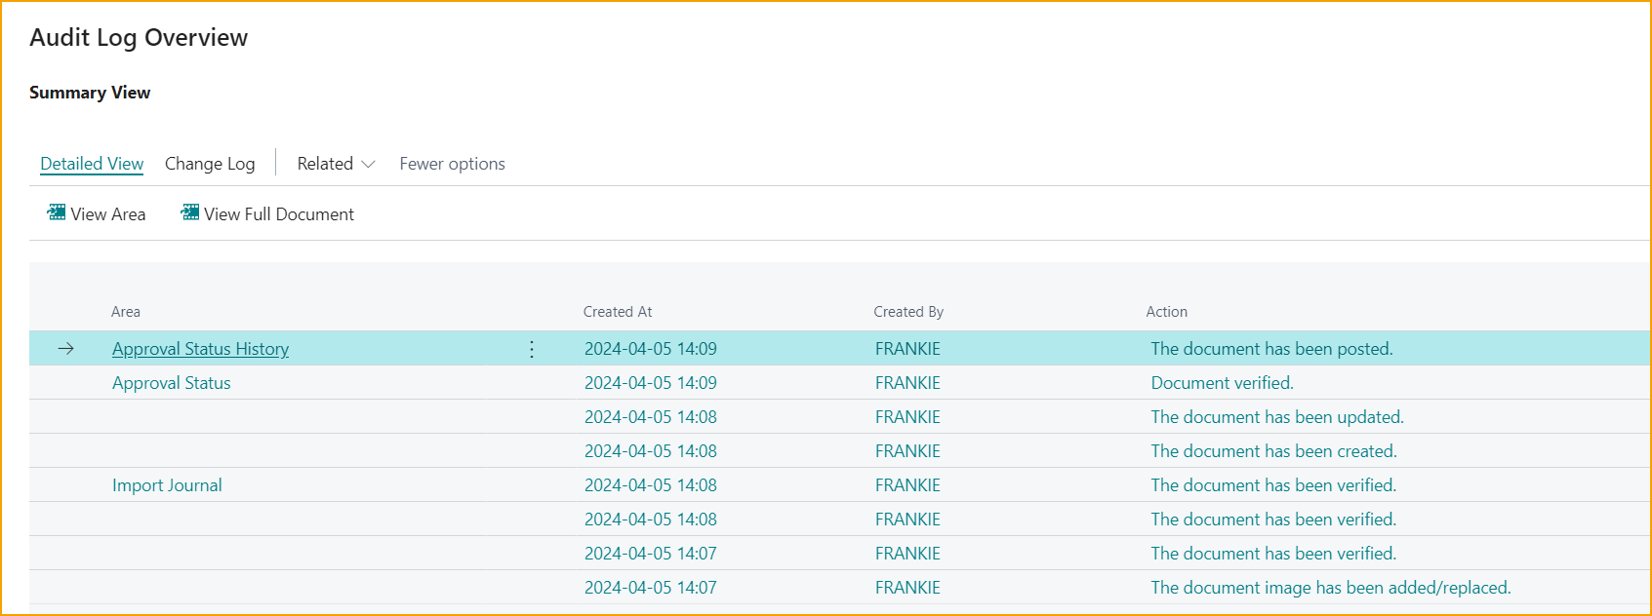The image size is (1652, 616).
Task: Select the 'Document verified.' action entry
Action: (x=1222, y=383)
